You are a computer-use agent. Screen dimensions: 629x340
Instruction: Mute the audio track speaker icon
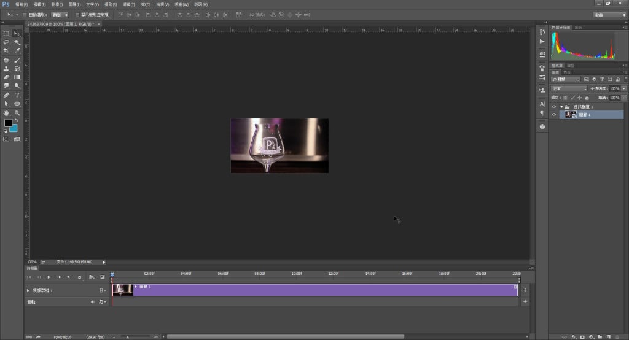coord(93,302)
